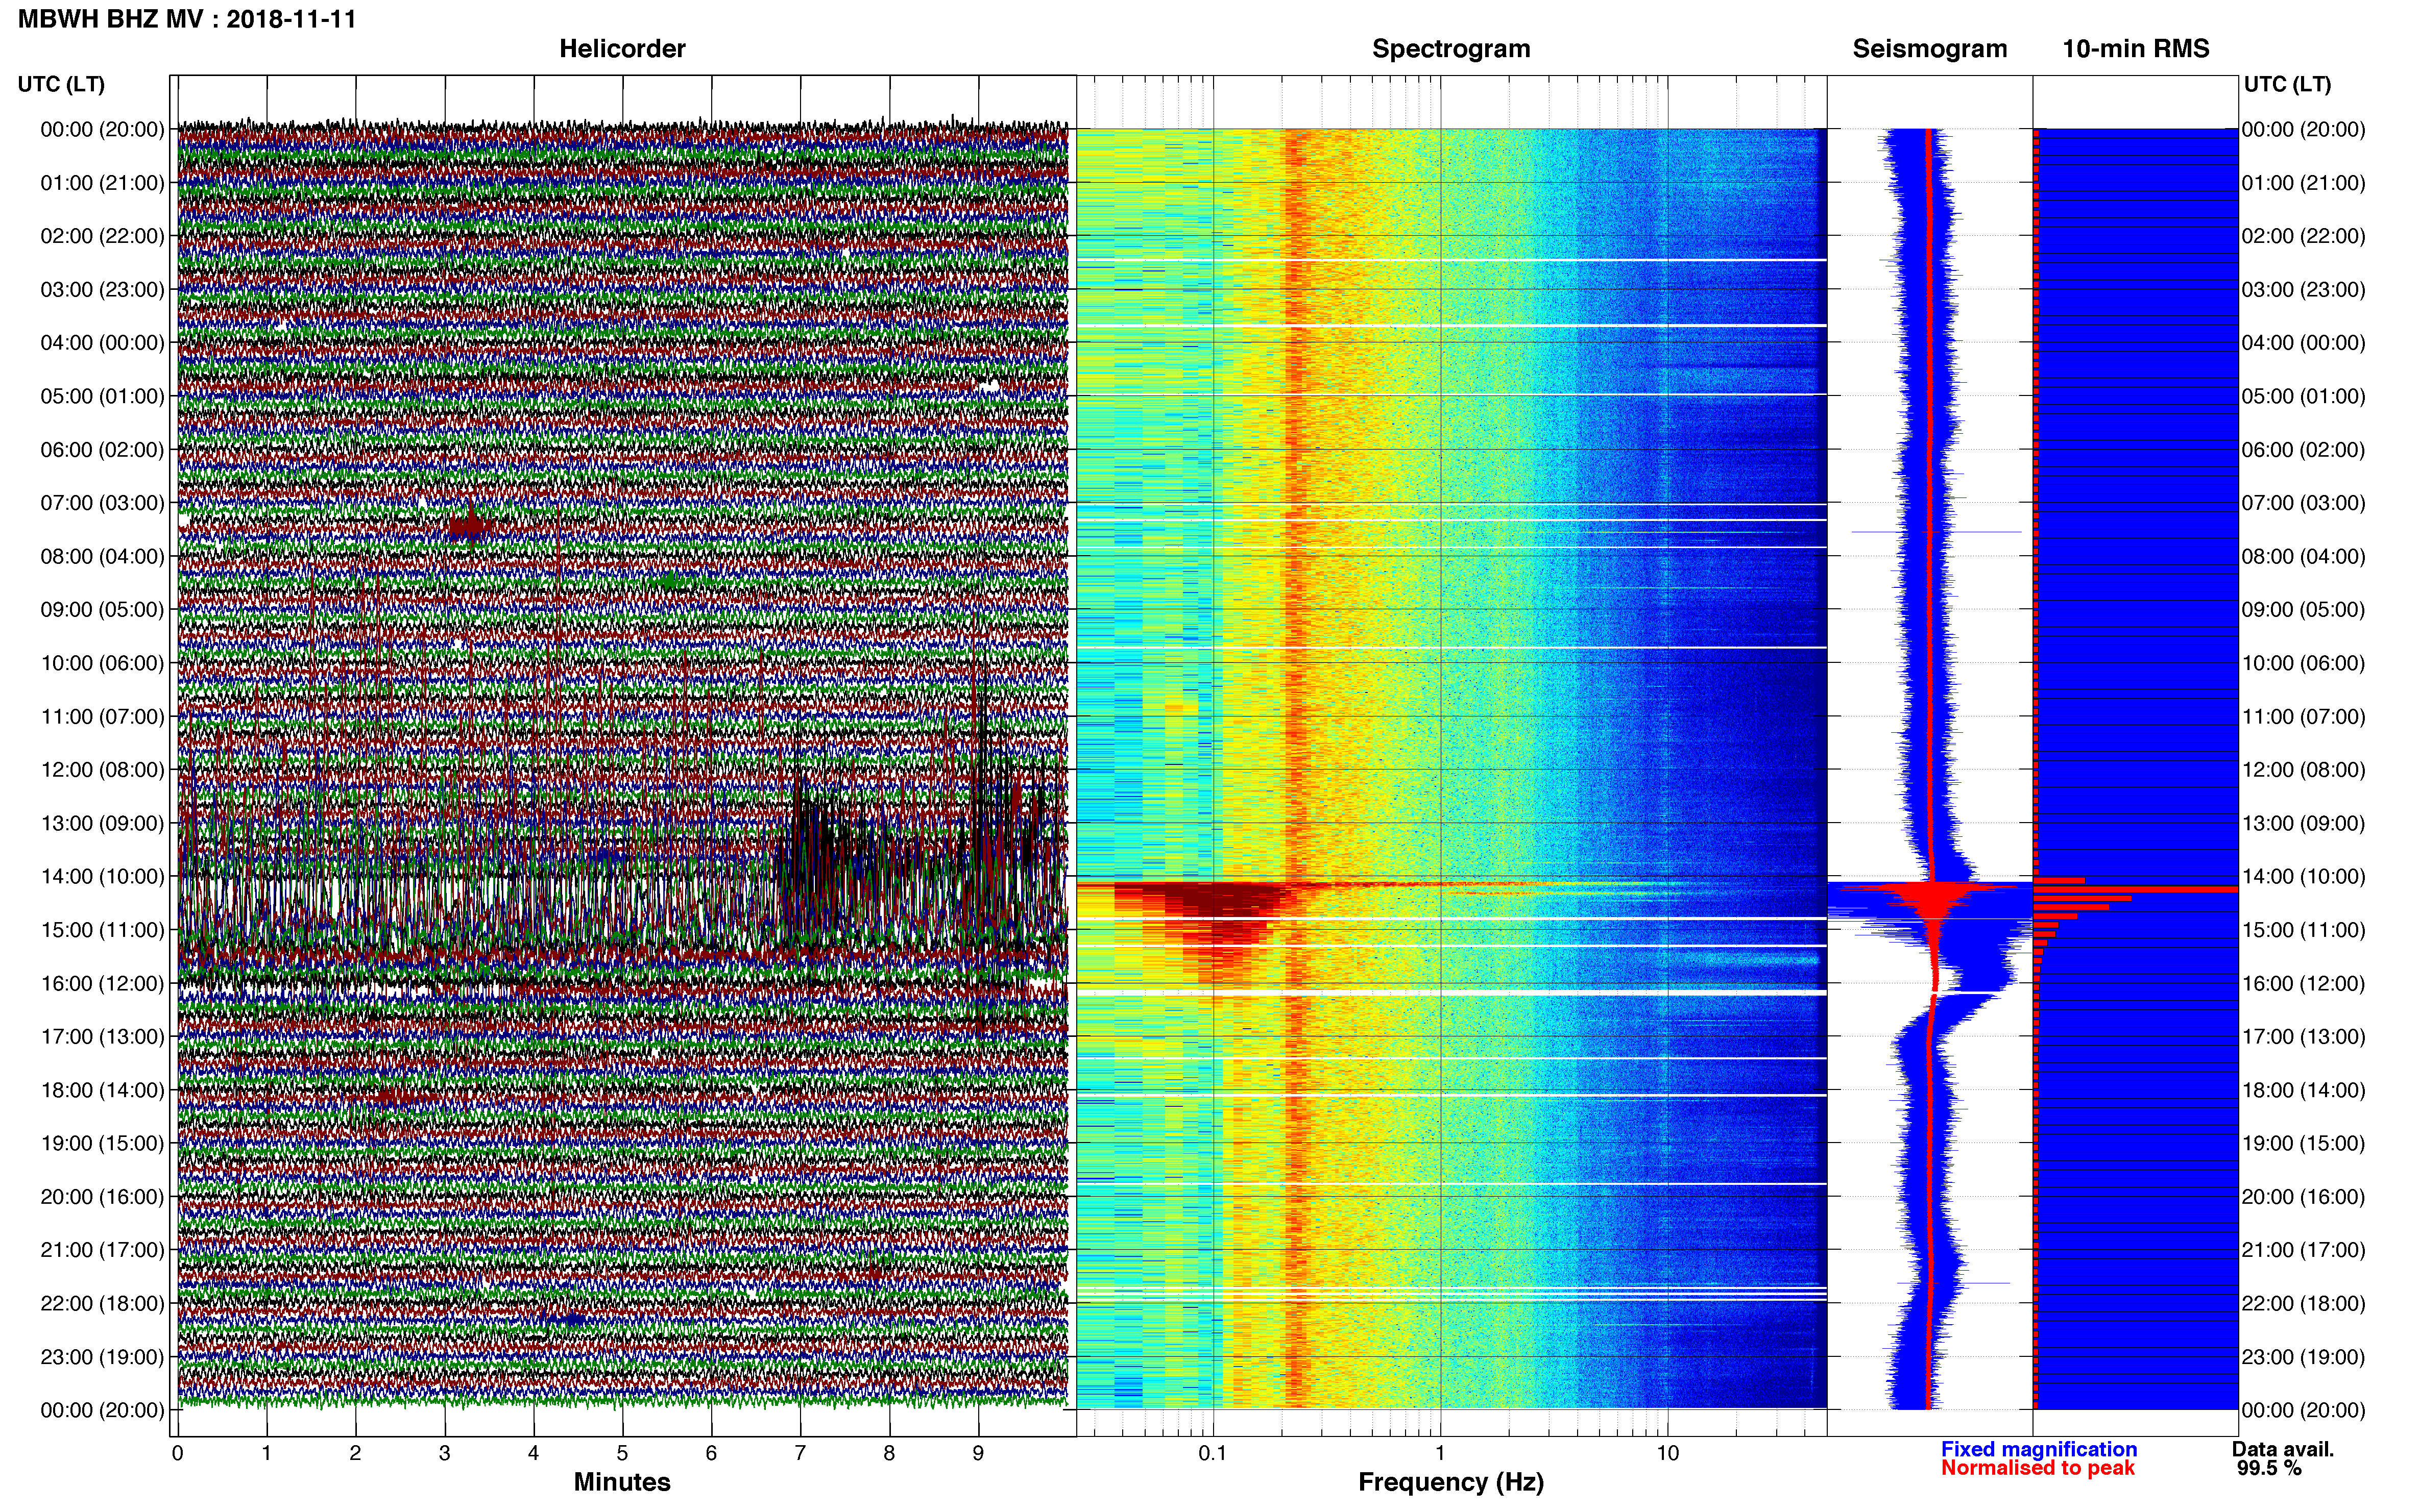Click the tallest red bar in the RMS panel

click(2136, 889)
